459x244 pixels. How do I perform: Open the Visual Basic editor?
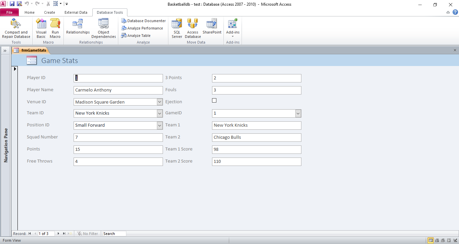click(x=41, y=29)
